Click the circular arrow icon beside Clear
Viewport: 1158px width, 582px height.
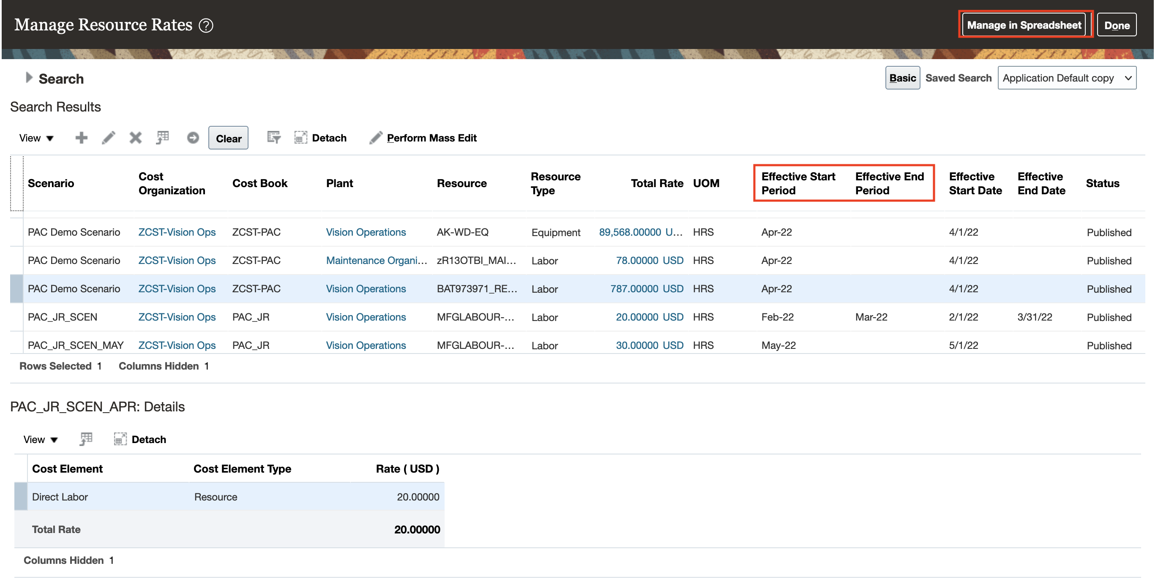click(193, 138)
